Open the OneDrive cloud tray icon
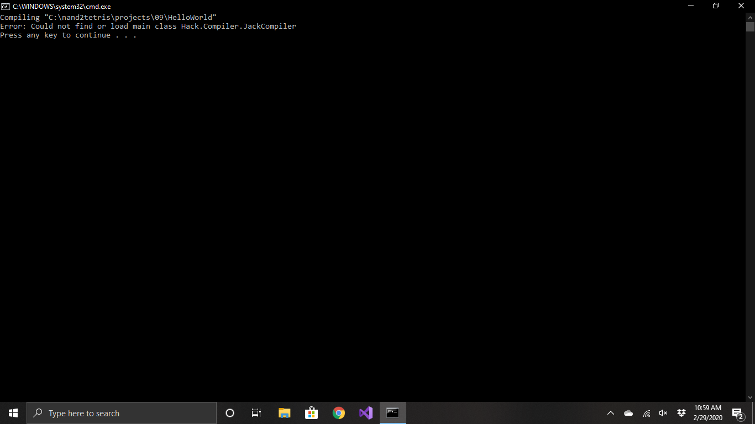The width and height of the screenshot is (755, 424). point(628,413)
